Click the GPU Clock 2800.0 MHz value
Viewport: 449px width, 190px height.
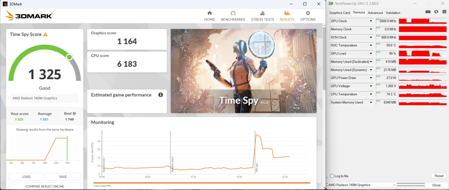(x=386, y=21)
